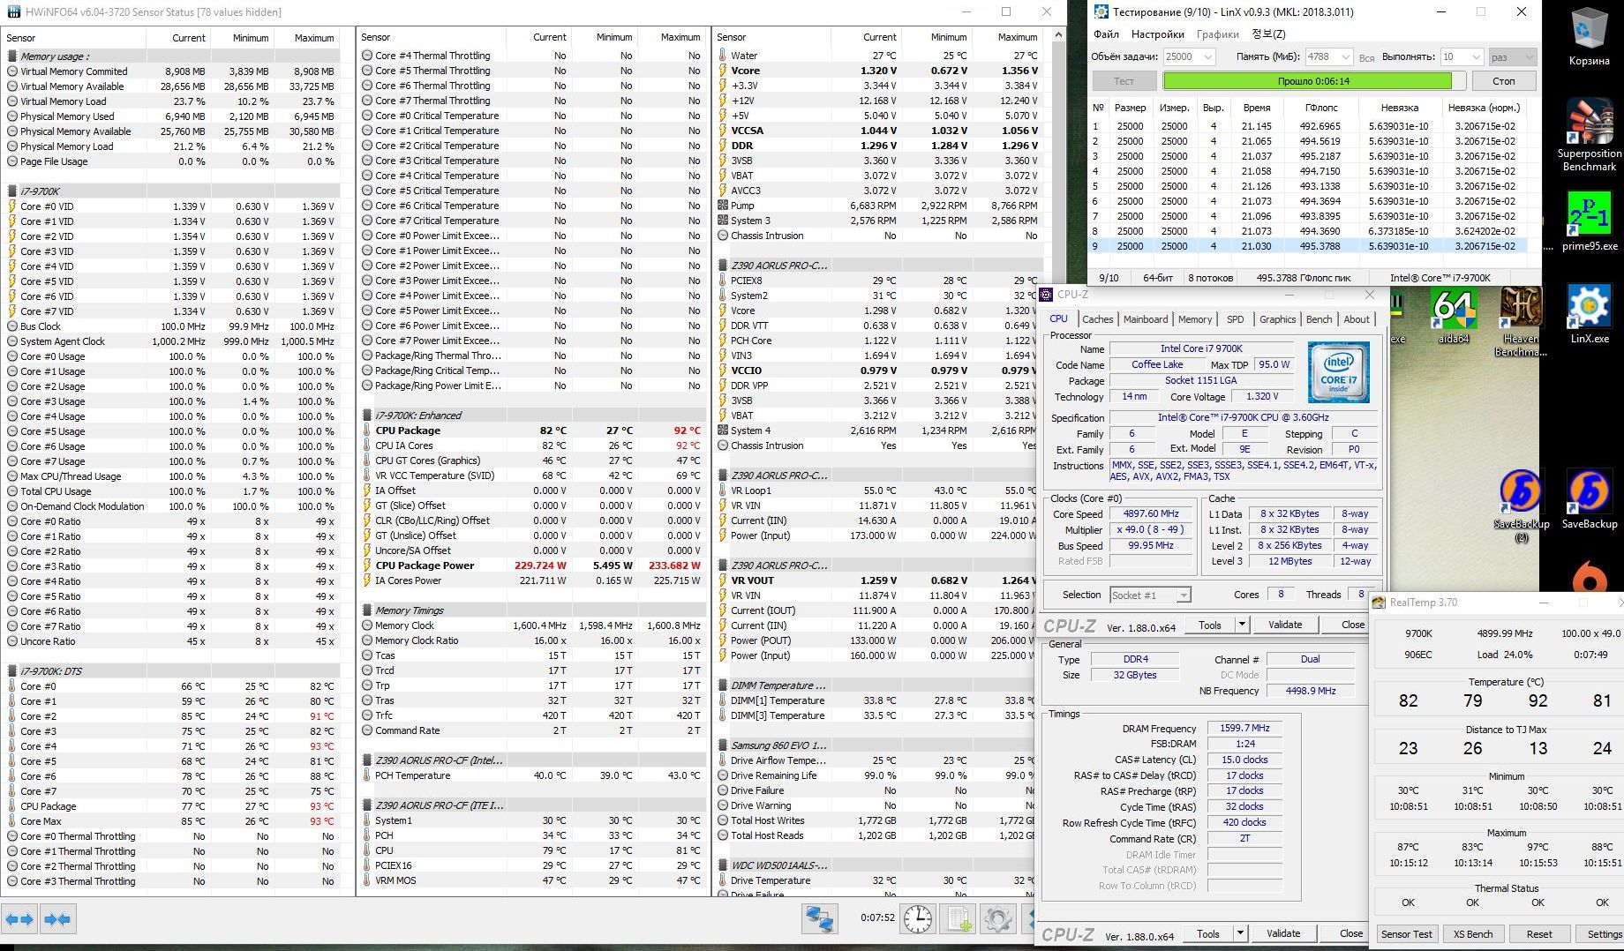Viewport: 1624px width, 951px height.
Task: Click the LinX title bar app icon
Action: coord(1101,11)
